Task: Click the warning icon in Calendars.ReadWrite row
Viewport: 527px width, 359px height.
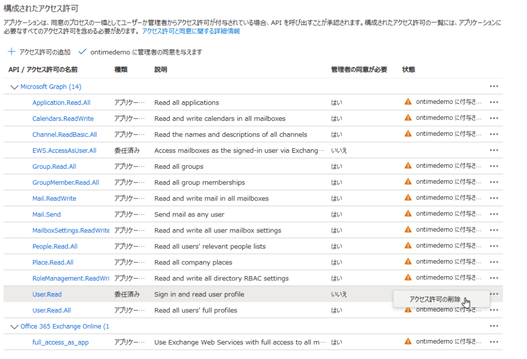Action: point(408,118)
